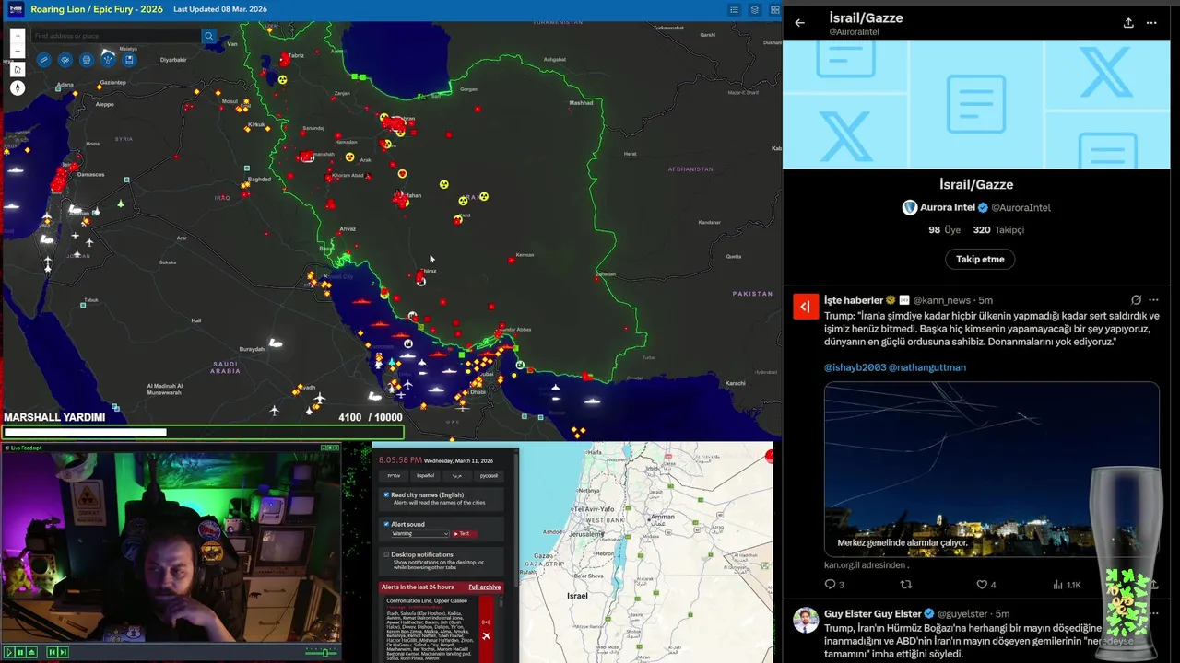1180x663 pixels.
Task: Click the Find address or place field
Action: tap(116, 36)
